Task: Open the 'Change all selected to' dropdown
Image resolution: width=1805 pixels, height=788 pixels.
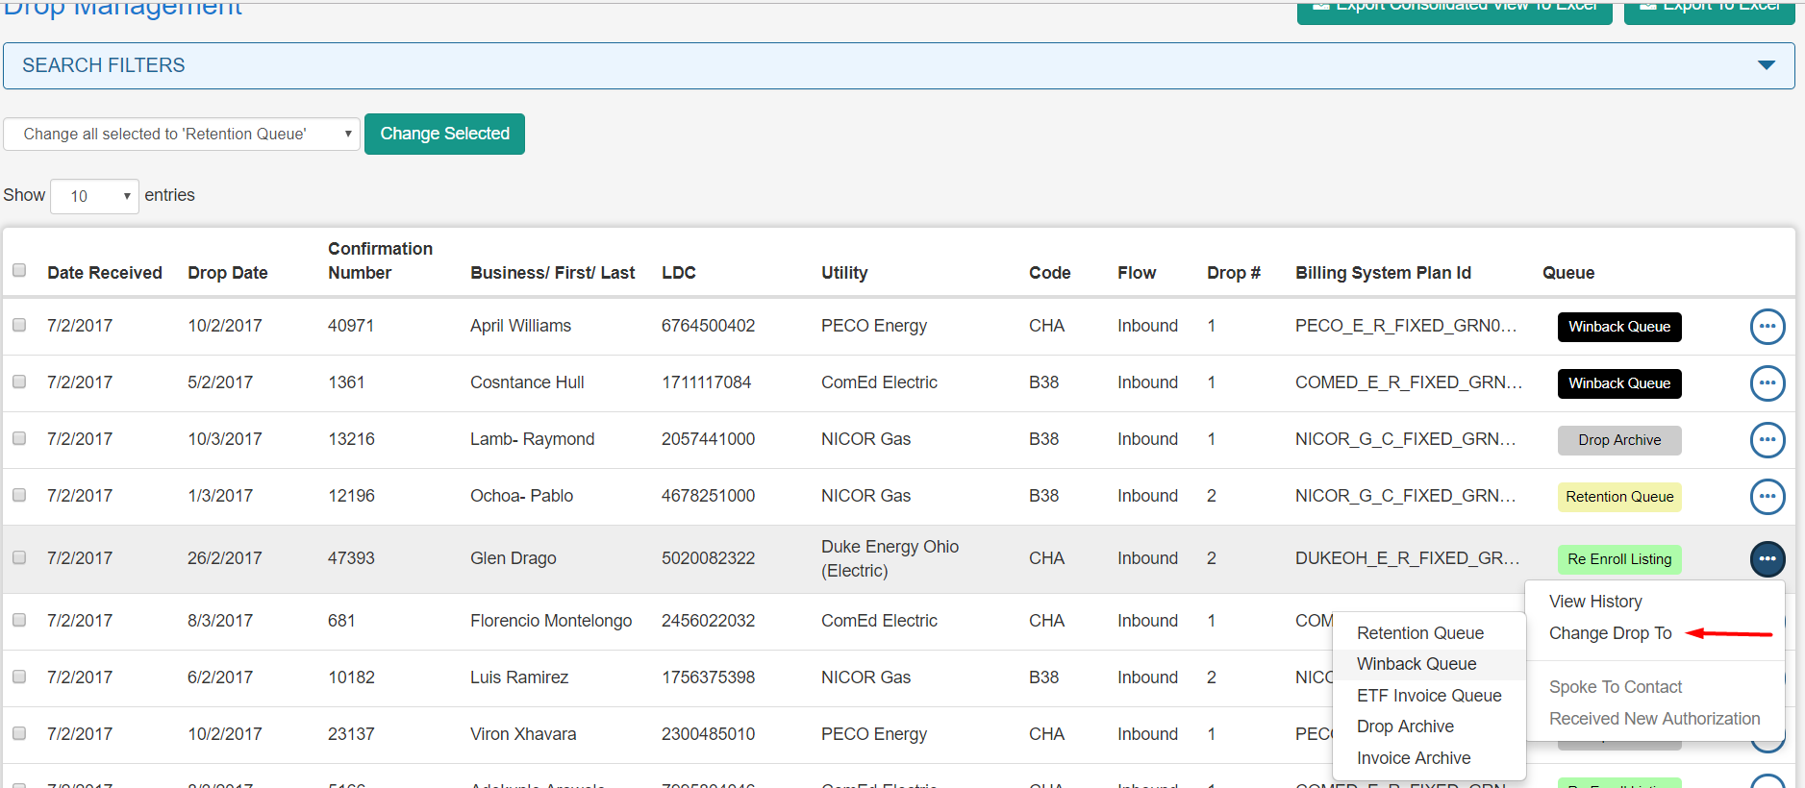Action: click(x=182, y=135)
